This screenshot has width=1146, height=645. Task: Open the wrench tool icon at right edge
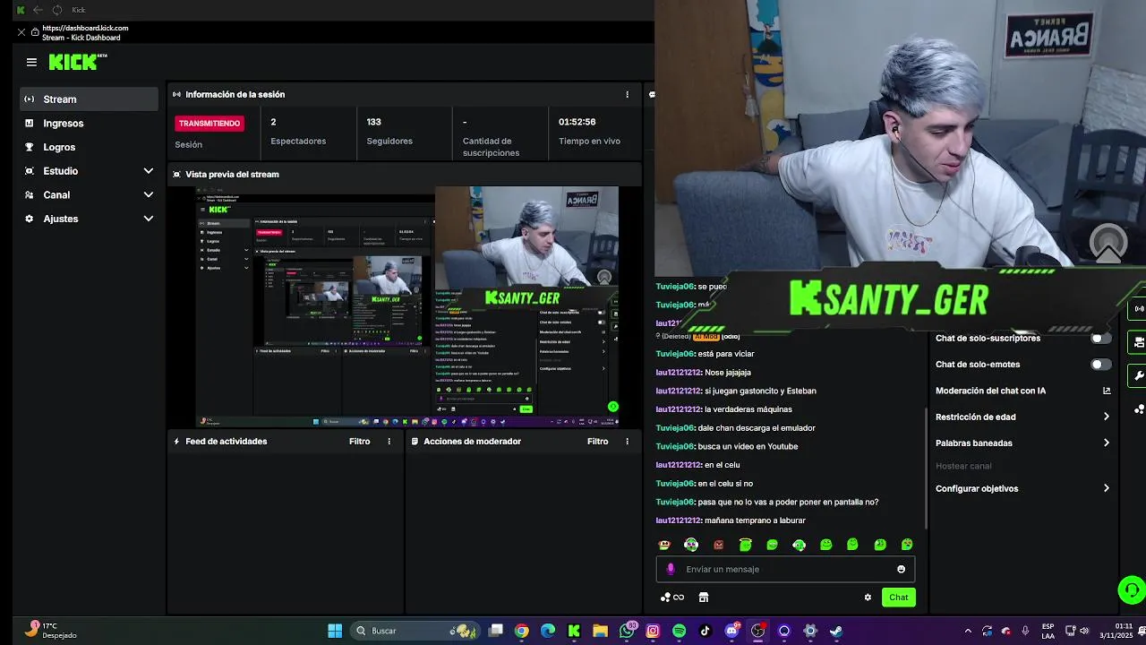click(x=1139, y=375)
